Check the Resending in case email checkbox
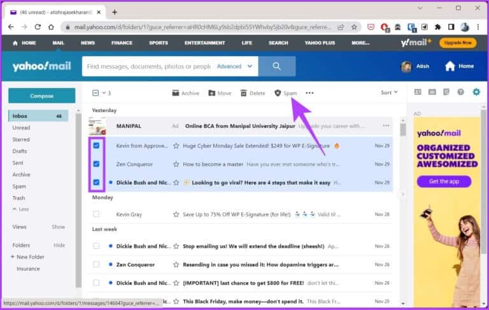This screenshot has width=489, height=310. (x=96, y=264)
